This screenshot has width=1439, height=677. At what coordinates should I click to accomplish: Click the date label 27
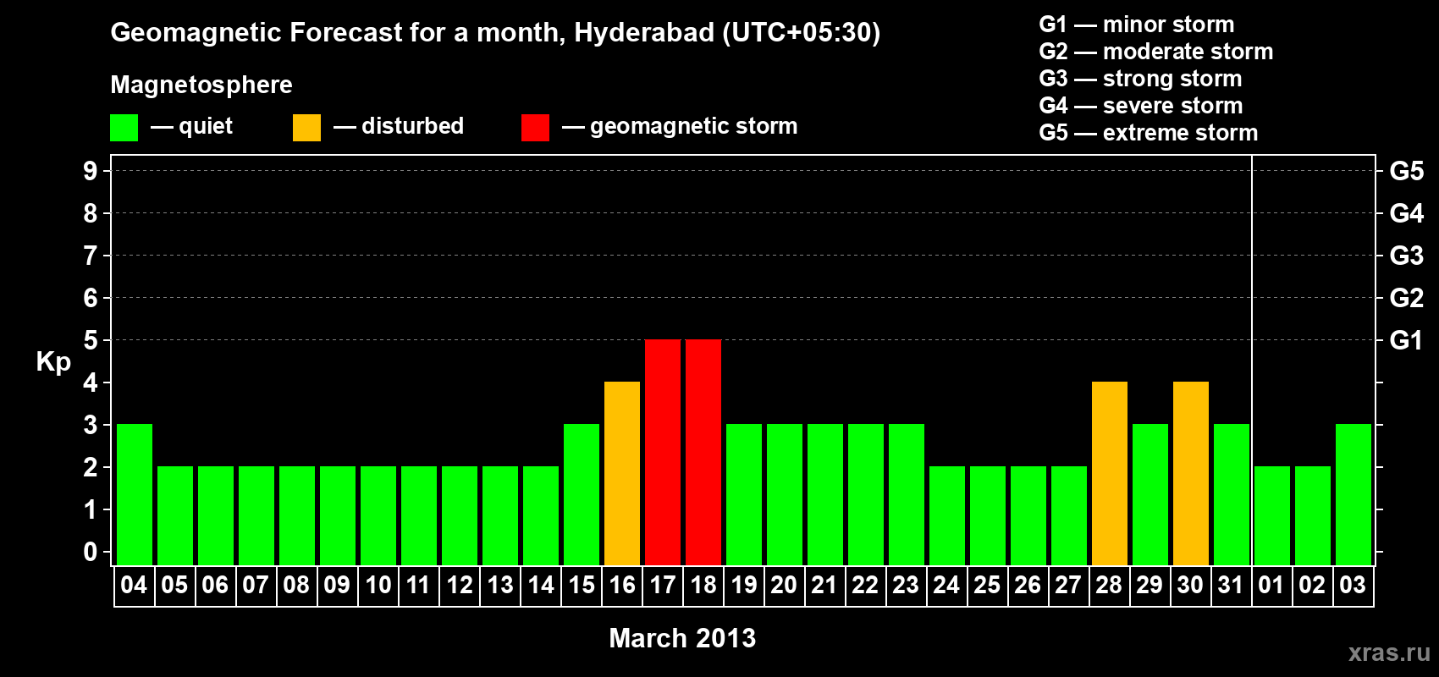[1068, 585]
